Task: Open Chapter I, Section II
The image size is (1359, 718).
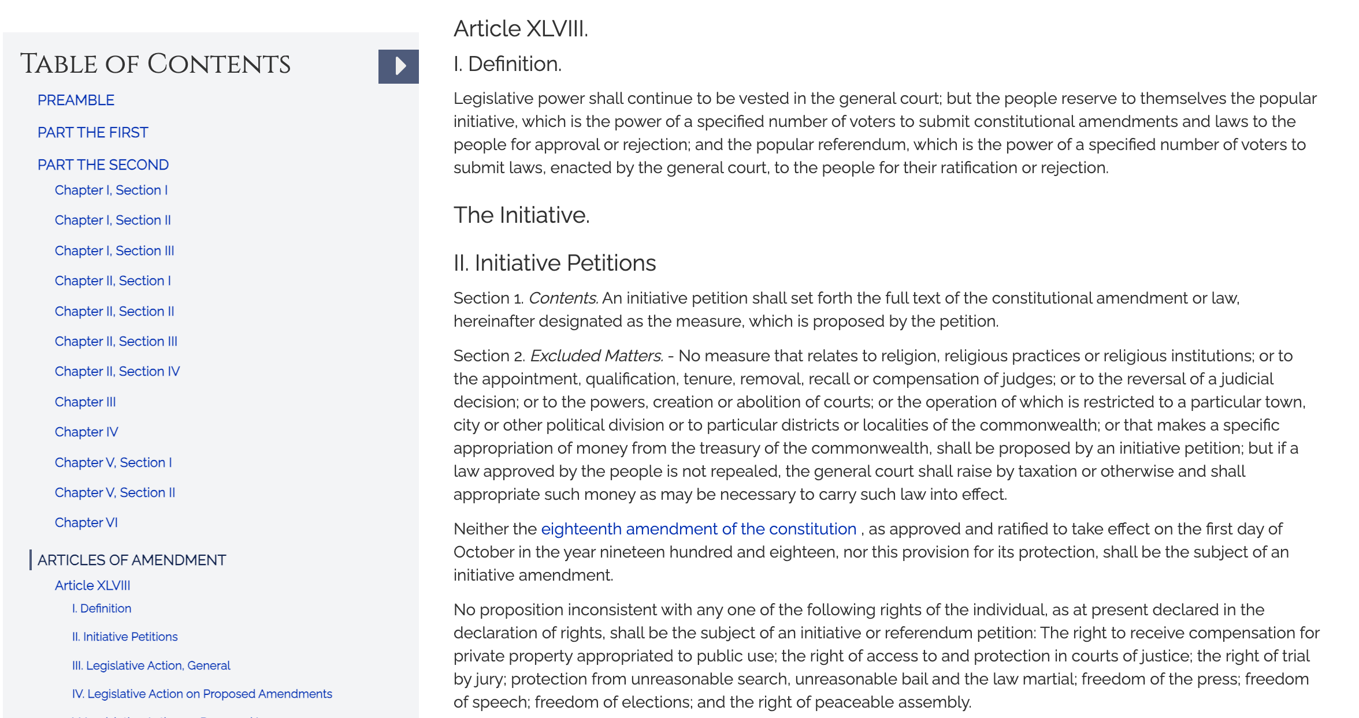Action: coord(113,220)
